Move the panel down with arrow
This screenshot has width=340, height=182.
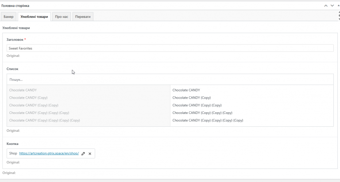(332, 5)
